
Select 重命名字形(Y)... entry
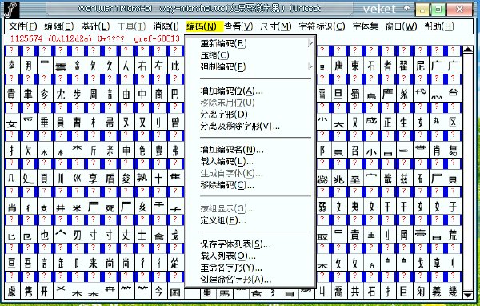click(231, 268)
